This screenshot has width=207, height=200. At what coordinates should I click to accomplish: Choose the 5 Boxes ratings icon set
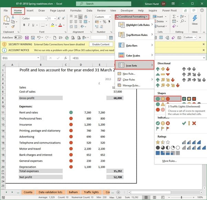pos(168,154)
